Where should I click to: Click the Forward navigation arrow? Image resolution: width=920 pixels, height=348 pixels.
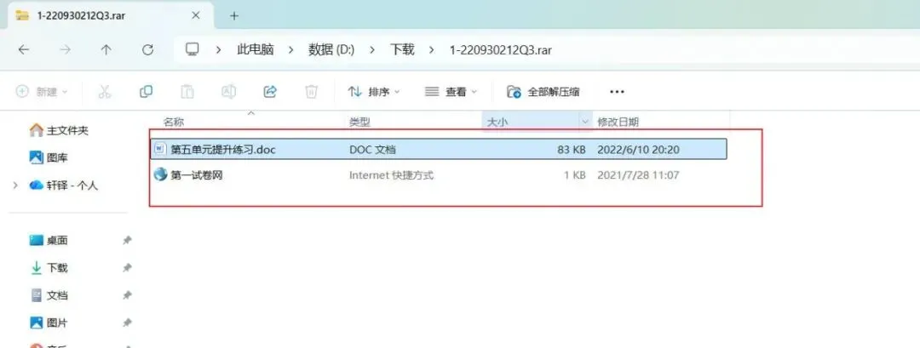65,50
